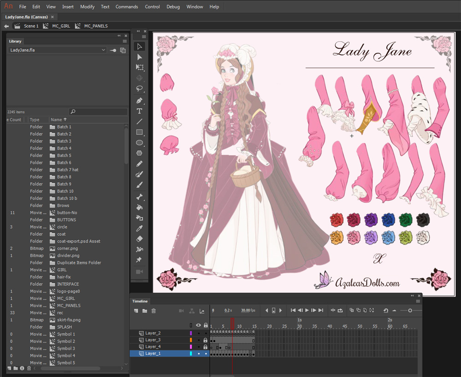Select the Pen tool
The image size is (461, 377).
(x=139, y=101)
